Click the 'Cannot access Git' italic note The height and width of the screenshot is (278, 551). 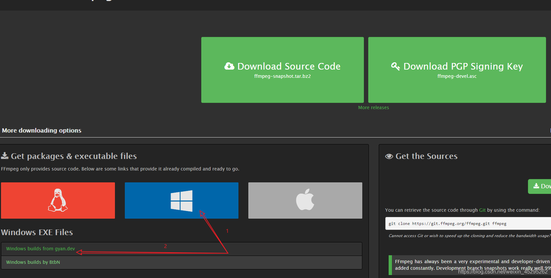tap(470, 236)
